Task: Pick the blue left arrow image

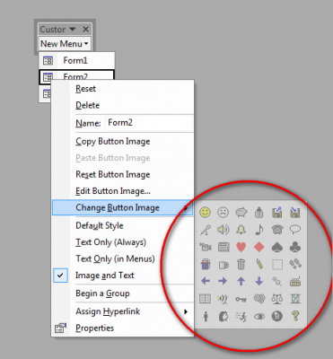Action: point(206,281)
